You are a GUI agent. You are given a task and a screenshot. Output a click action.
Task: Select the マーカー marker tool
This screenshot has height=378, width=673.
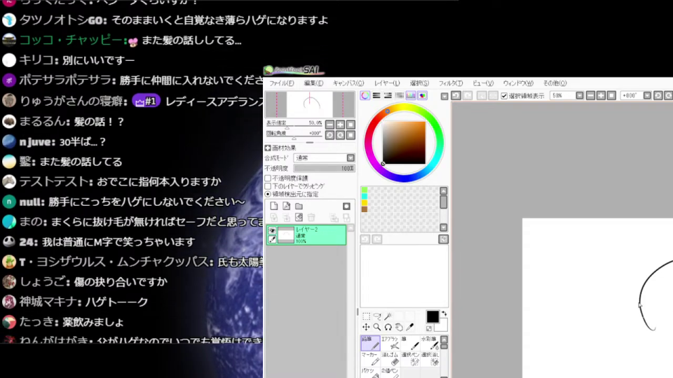pyautogui.click(x=370, y=359)
